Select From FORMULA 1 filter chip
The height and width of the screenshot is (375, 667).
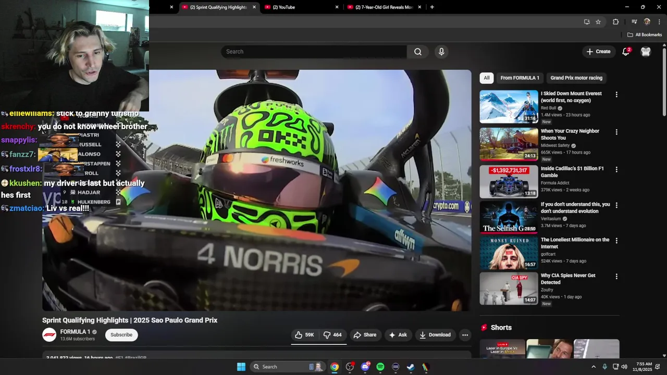pos(520,78)
